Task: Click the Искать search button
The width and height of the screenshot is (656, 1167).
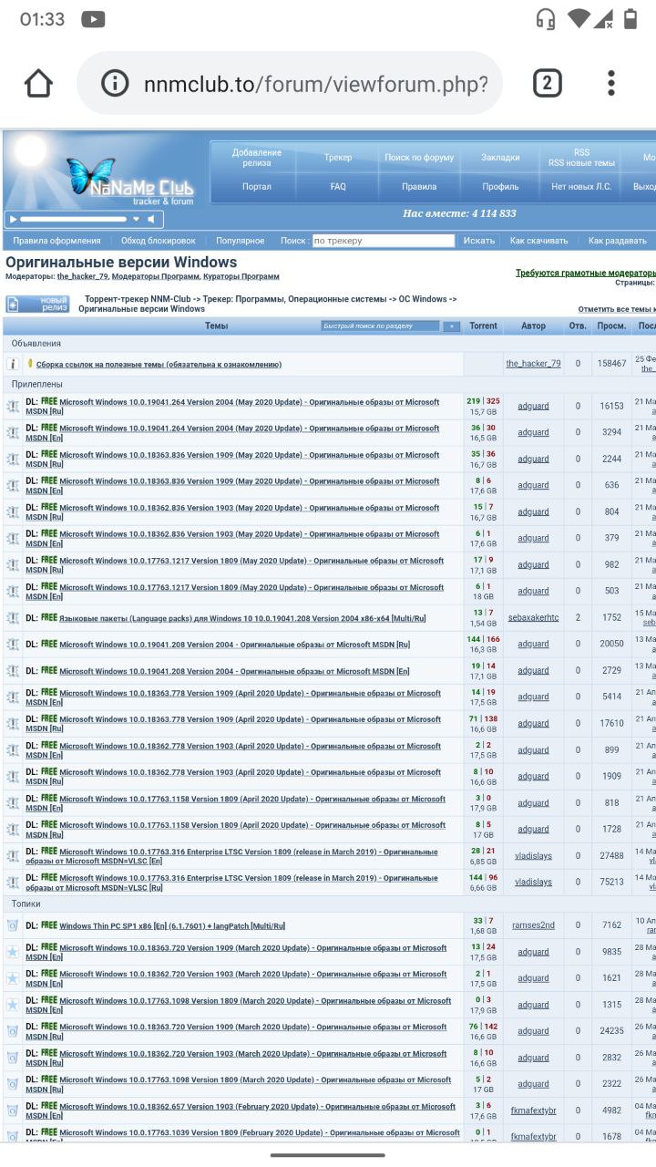Action: click(x=479, y=241)
